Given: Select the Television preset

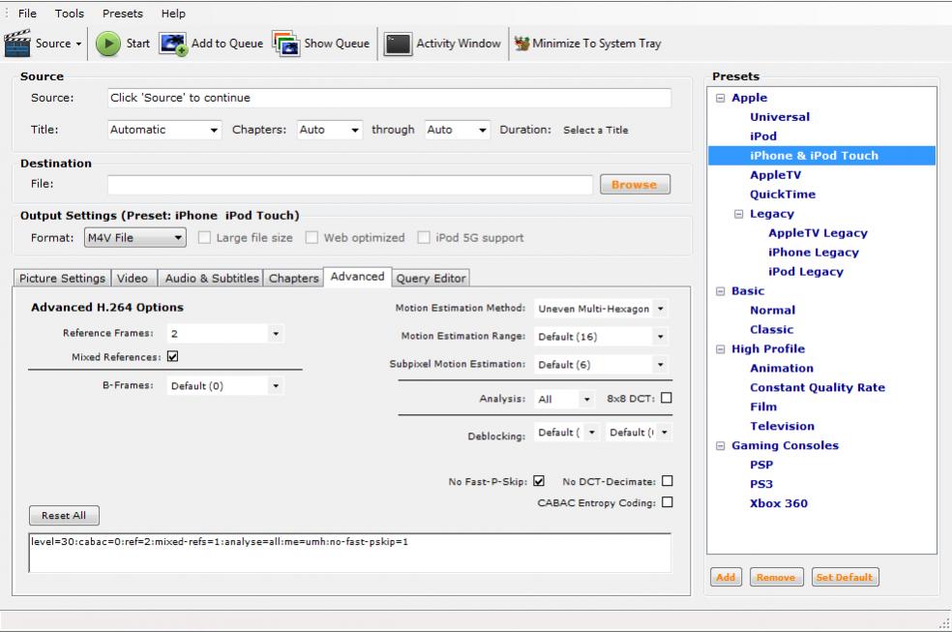Looking at the screenshot, I should click(782, 426).
